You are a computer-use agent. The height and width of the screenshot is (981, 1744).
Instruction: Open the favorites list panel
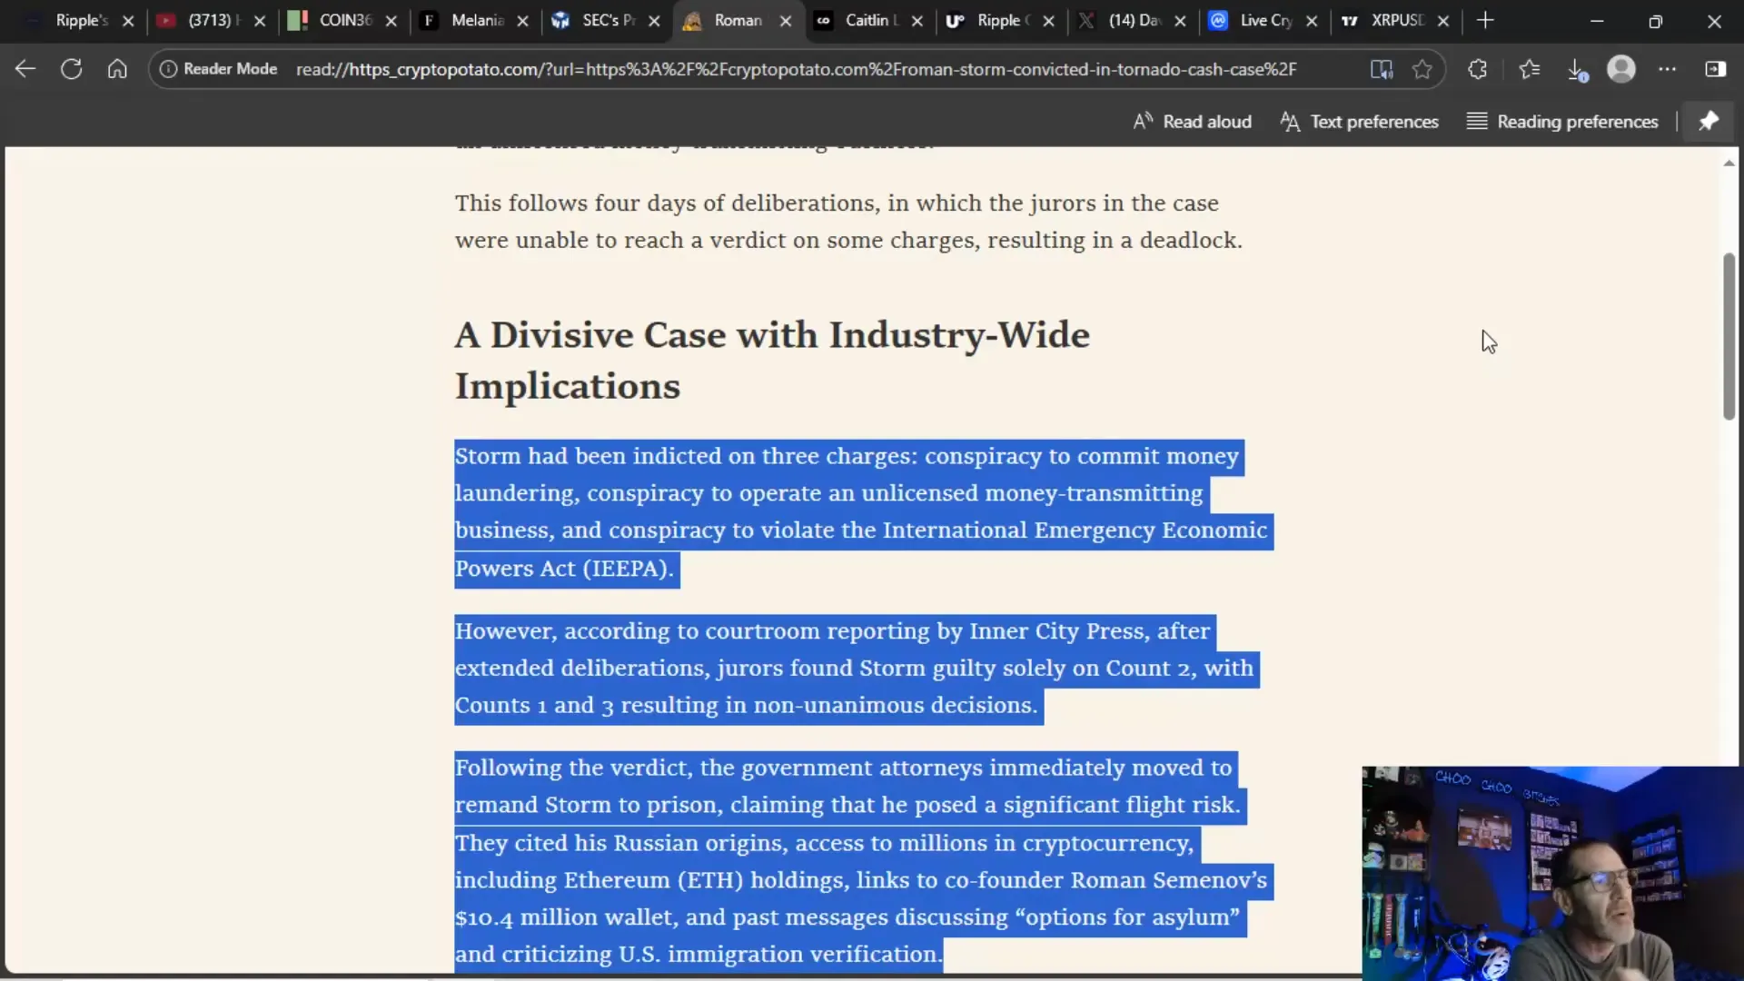[1530, 69]
